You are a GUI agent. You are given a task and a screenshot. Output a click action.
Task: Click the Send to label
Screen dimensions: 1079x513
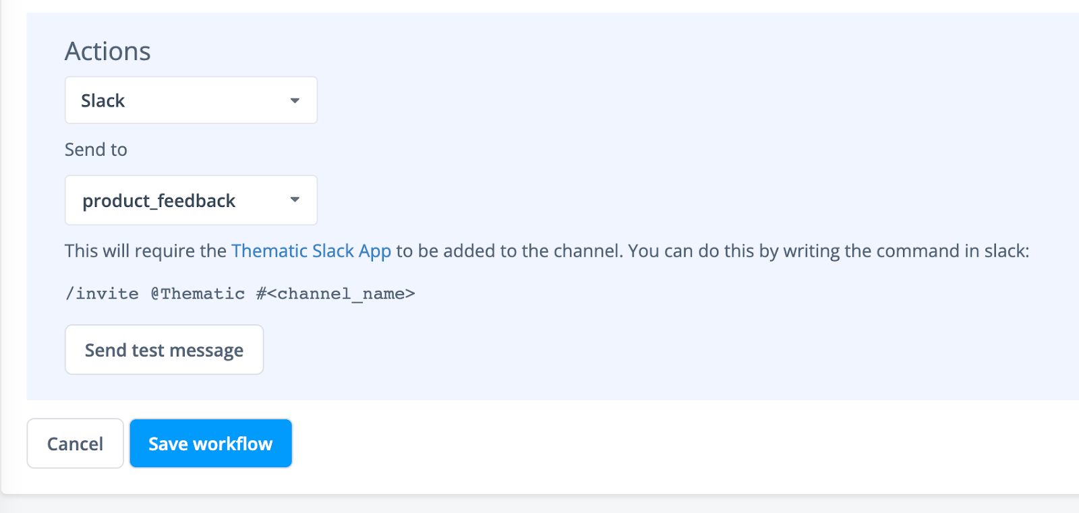coord(96,150)
